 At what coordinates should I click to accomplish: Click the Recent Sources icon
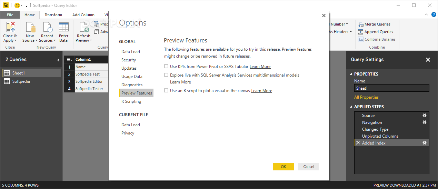pyautogui.click(x=47, y=27)
